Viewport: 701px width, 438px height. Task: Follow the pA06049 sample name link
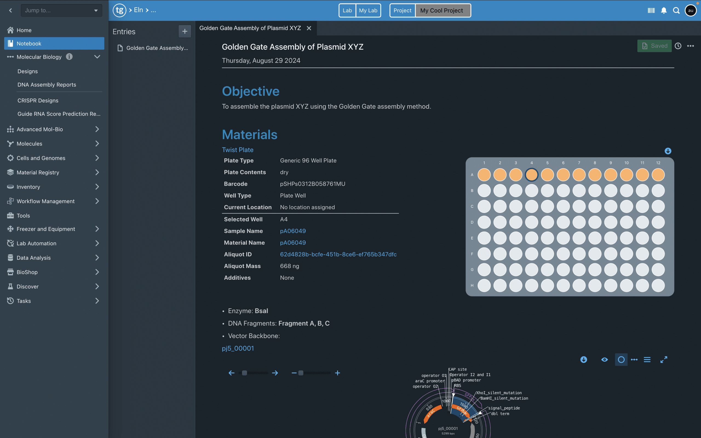pos(293,231)
